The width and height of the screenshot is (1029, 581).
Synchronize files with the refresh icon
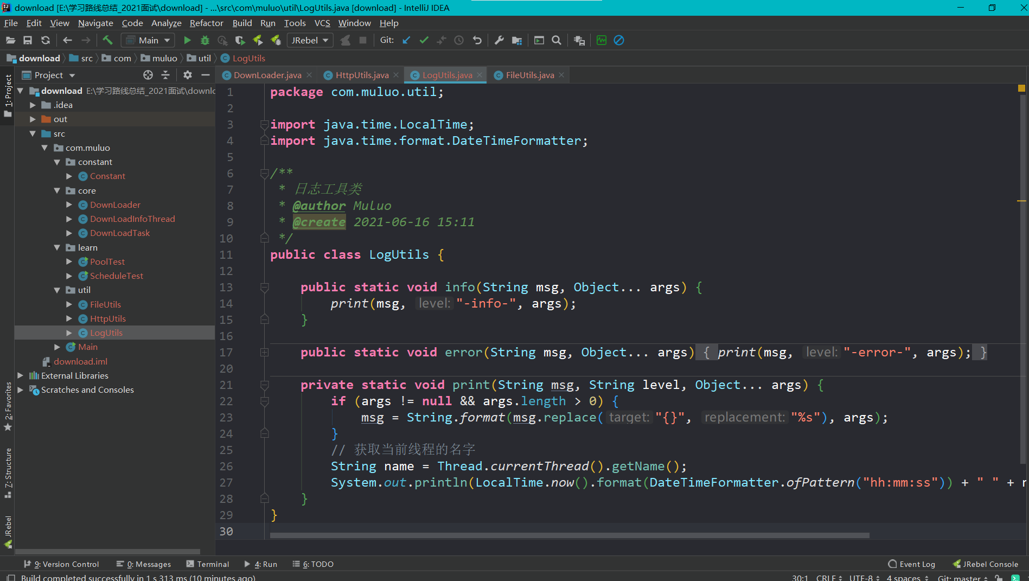pyautogui.click(x=46, y=40)
